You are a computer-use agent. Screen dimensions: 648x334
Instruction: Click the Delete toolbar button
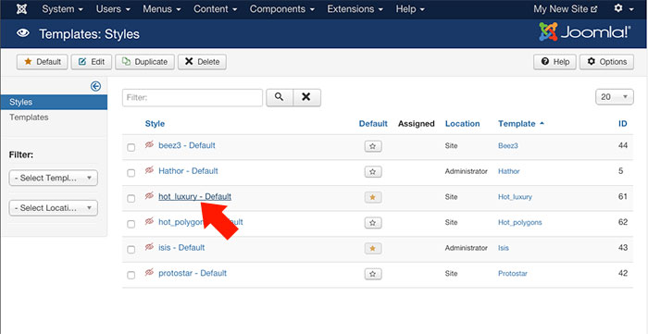(x=202, y=62)
